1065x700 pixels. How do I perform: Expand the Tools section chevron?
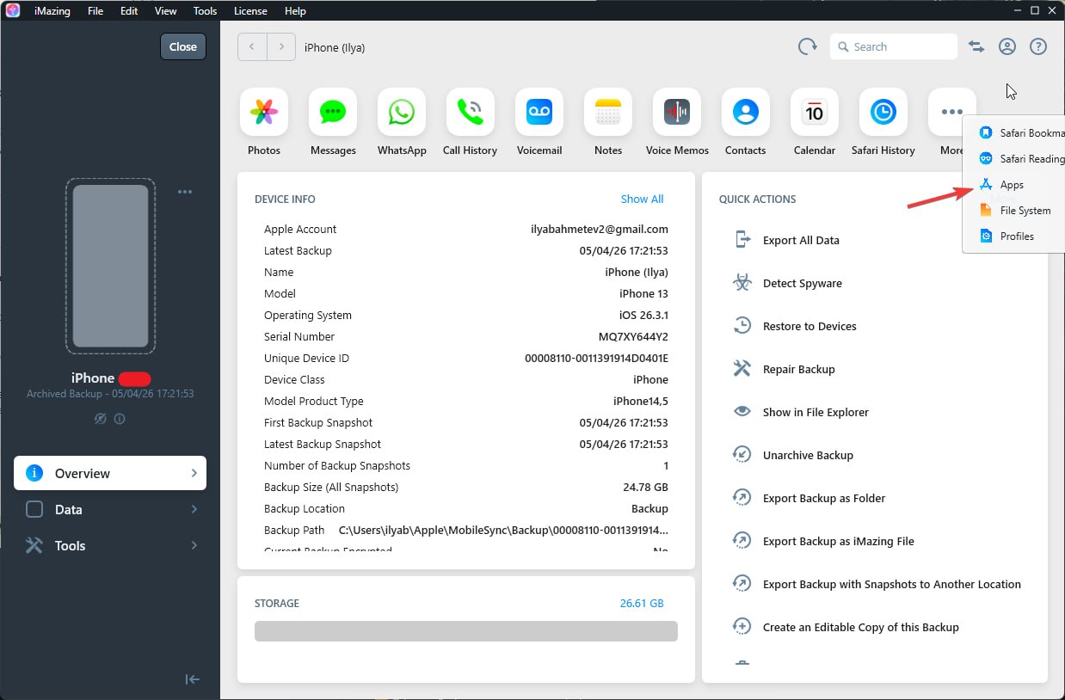(194, 545)
